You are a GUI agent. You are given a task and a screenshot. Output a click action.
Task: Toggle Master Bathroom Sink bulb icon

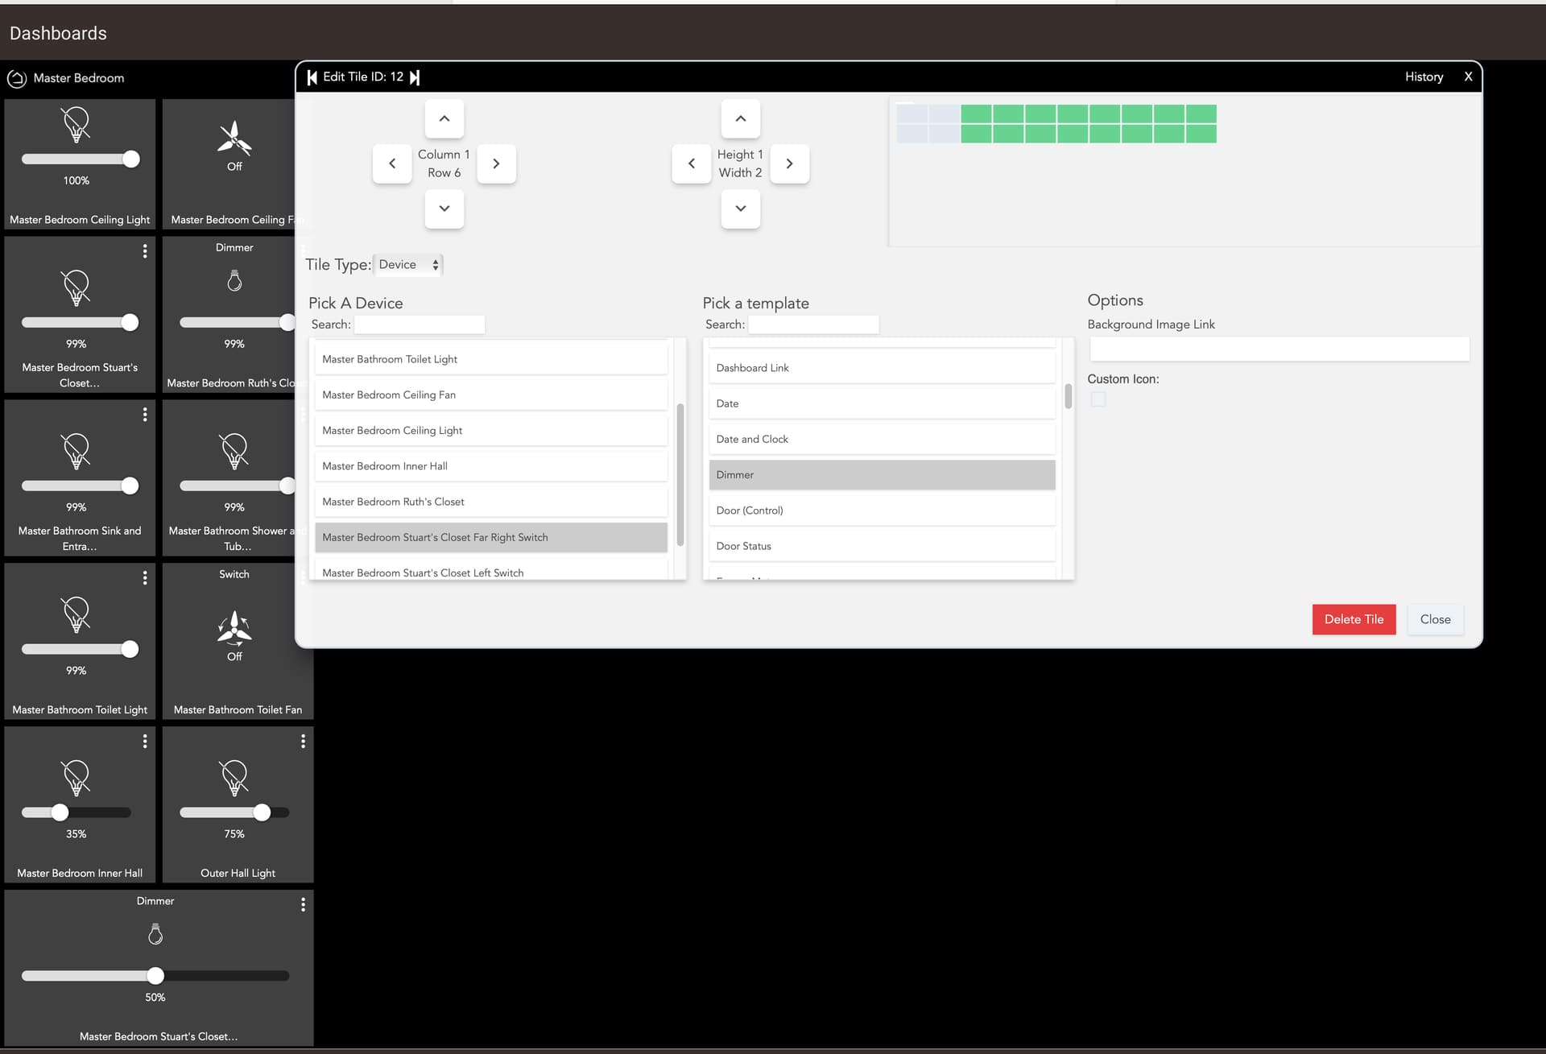click(x=76, y=452)
